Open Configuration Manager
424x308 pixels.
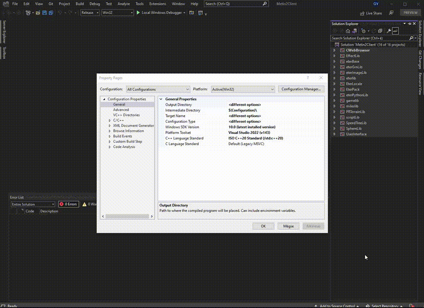click(301, 89)
